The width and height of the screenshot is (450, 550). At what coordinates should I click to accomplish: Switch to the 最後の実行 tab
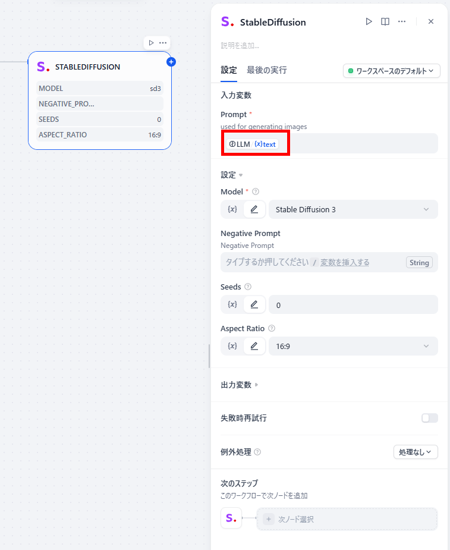pyautogui.click(x=266, y=70)
